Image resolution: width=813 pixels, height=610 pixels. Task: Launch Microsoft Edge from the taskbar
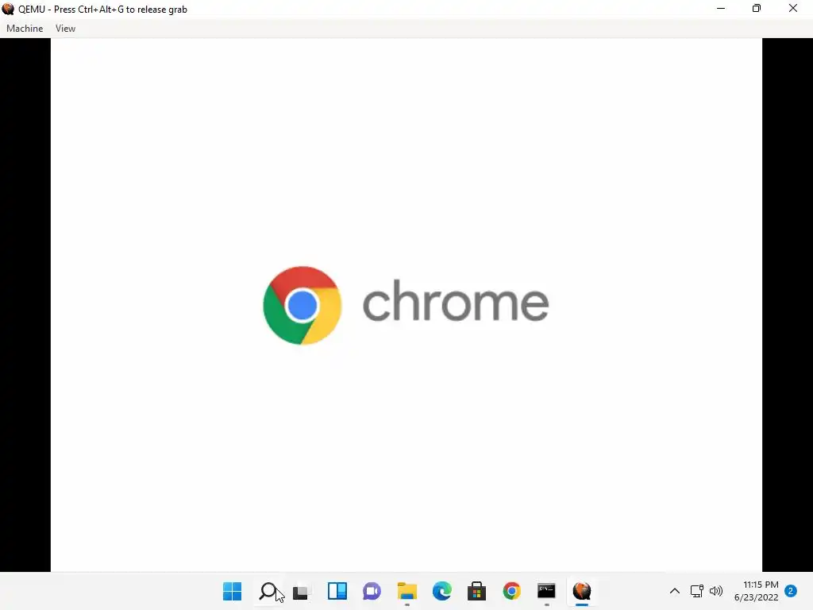click(441, 591)
